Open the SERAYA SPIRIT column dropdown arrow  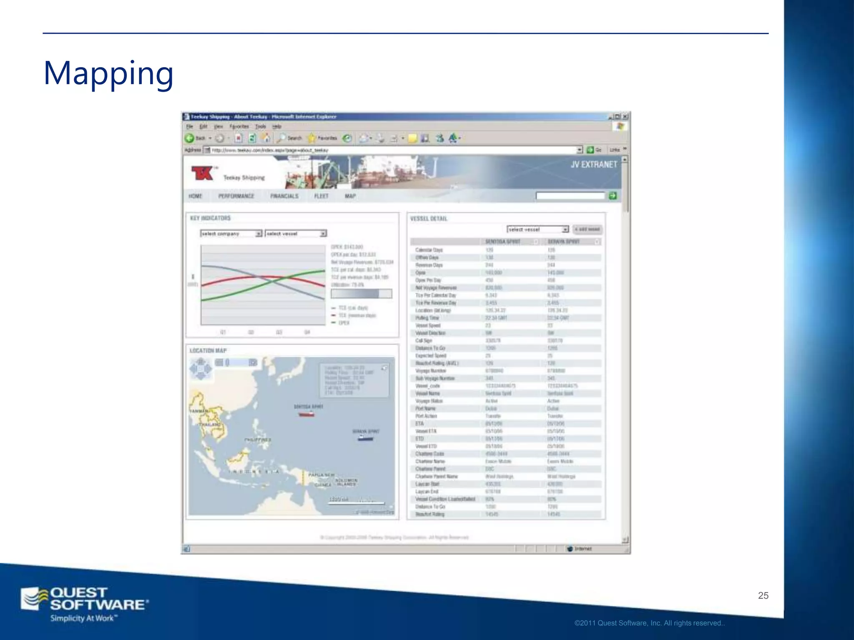pyautogui.click(x=597, y=242)
